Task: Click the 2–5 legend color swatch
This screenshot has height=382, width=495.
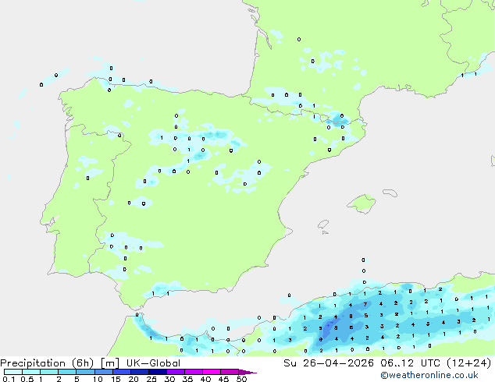Action: pyautogui.click(x=67, y=372)
